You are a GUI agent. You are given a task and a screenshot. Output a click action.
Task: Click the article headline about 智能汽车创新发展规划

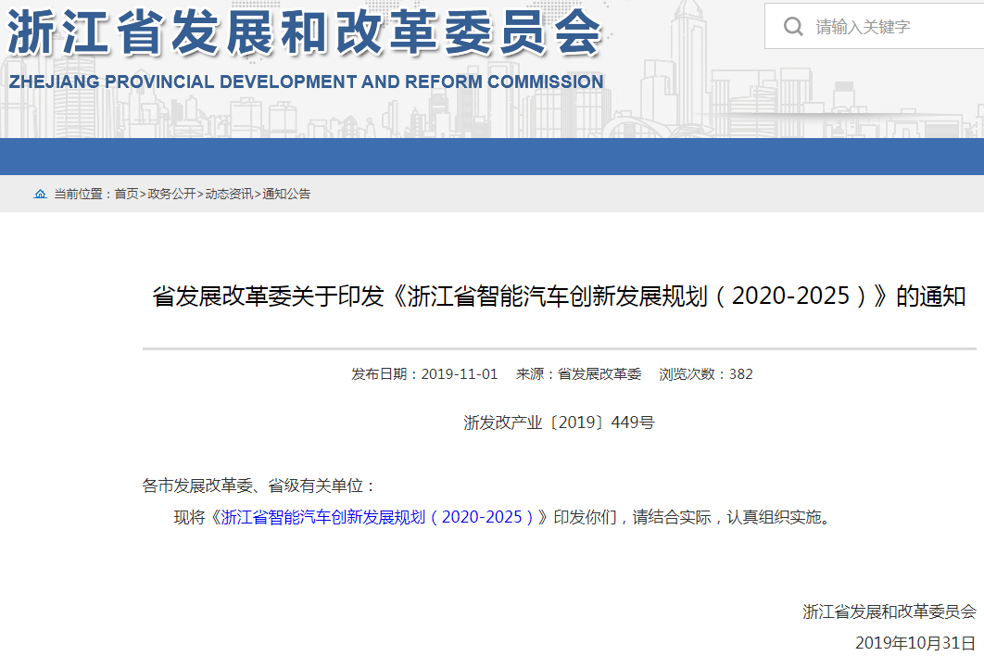click(x=559, y=296)
